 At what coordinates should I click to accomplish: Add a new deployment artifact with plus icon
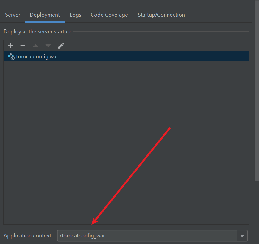point(10,46)
